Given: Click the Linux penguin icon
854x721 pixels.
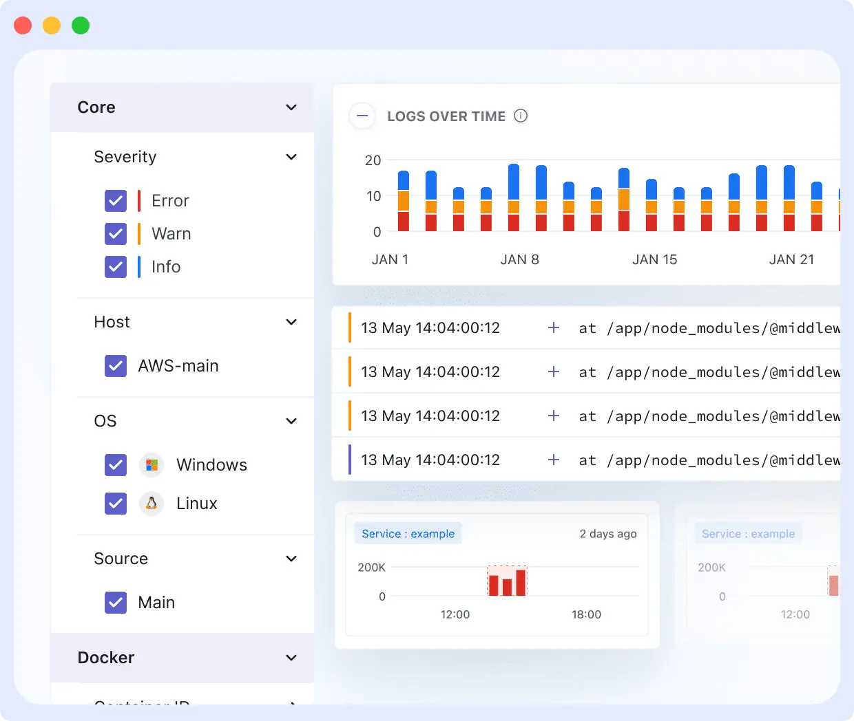Looking at the screenshot, I should pos(152,504).
